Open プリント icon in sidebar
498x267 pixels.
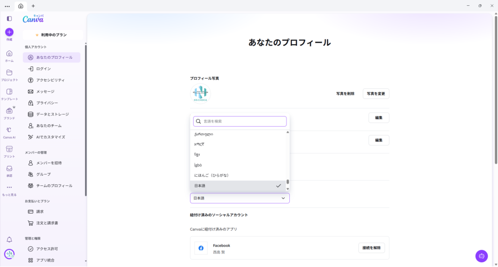[x=9, y=149]
